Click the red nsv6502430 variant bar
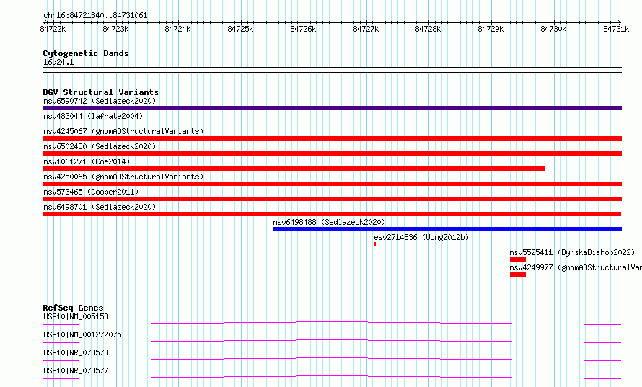The image size is (642, 387). 332,154
